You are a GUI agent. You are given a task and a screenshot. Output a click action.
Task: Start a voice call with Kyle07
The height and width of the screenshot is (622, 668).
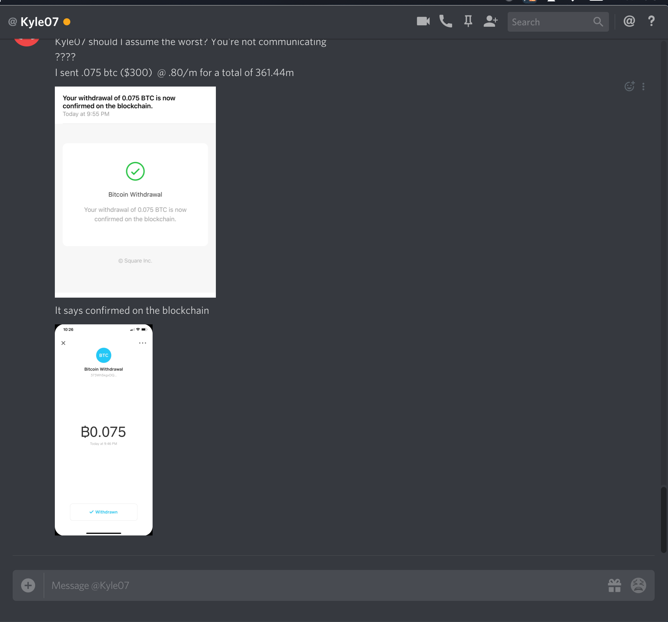(446, 21)
